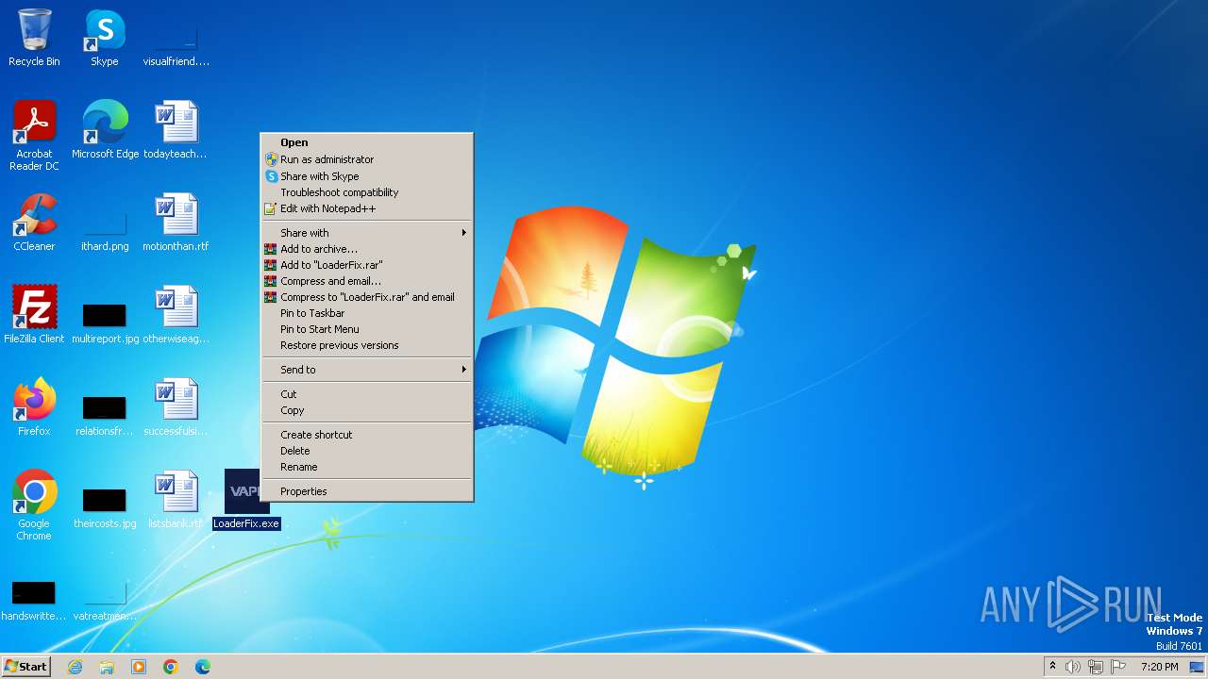This screenshot has width=1208, height=679.
Task: Open the Recycle Bin desktop icon
Action: [34, 38]
